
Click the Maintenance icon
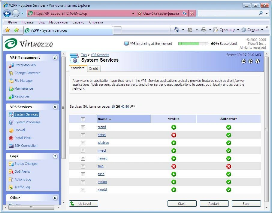[x=11, y=89]
